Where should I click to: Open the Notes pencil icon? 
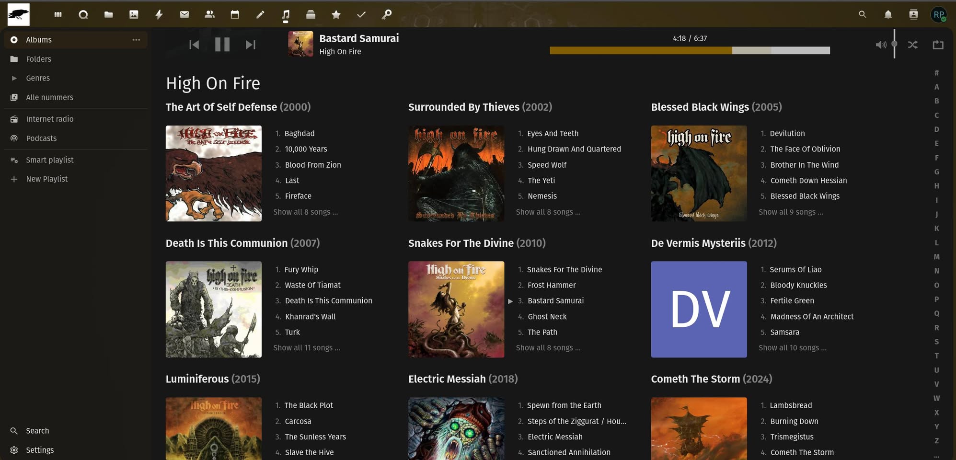(260, 15)
